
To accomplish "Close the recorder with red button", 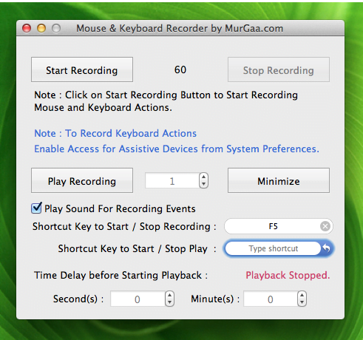I will (x=27, y=28).
